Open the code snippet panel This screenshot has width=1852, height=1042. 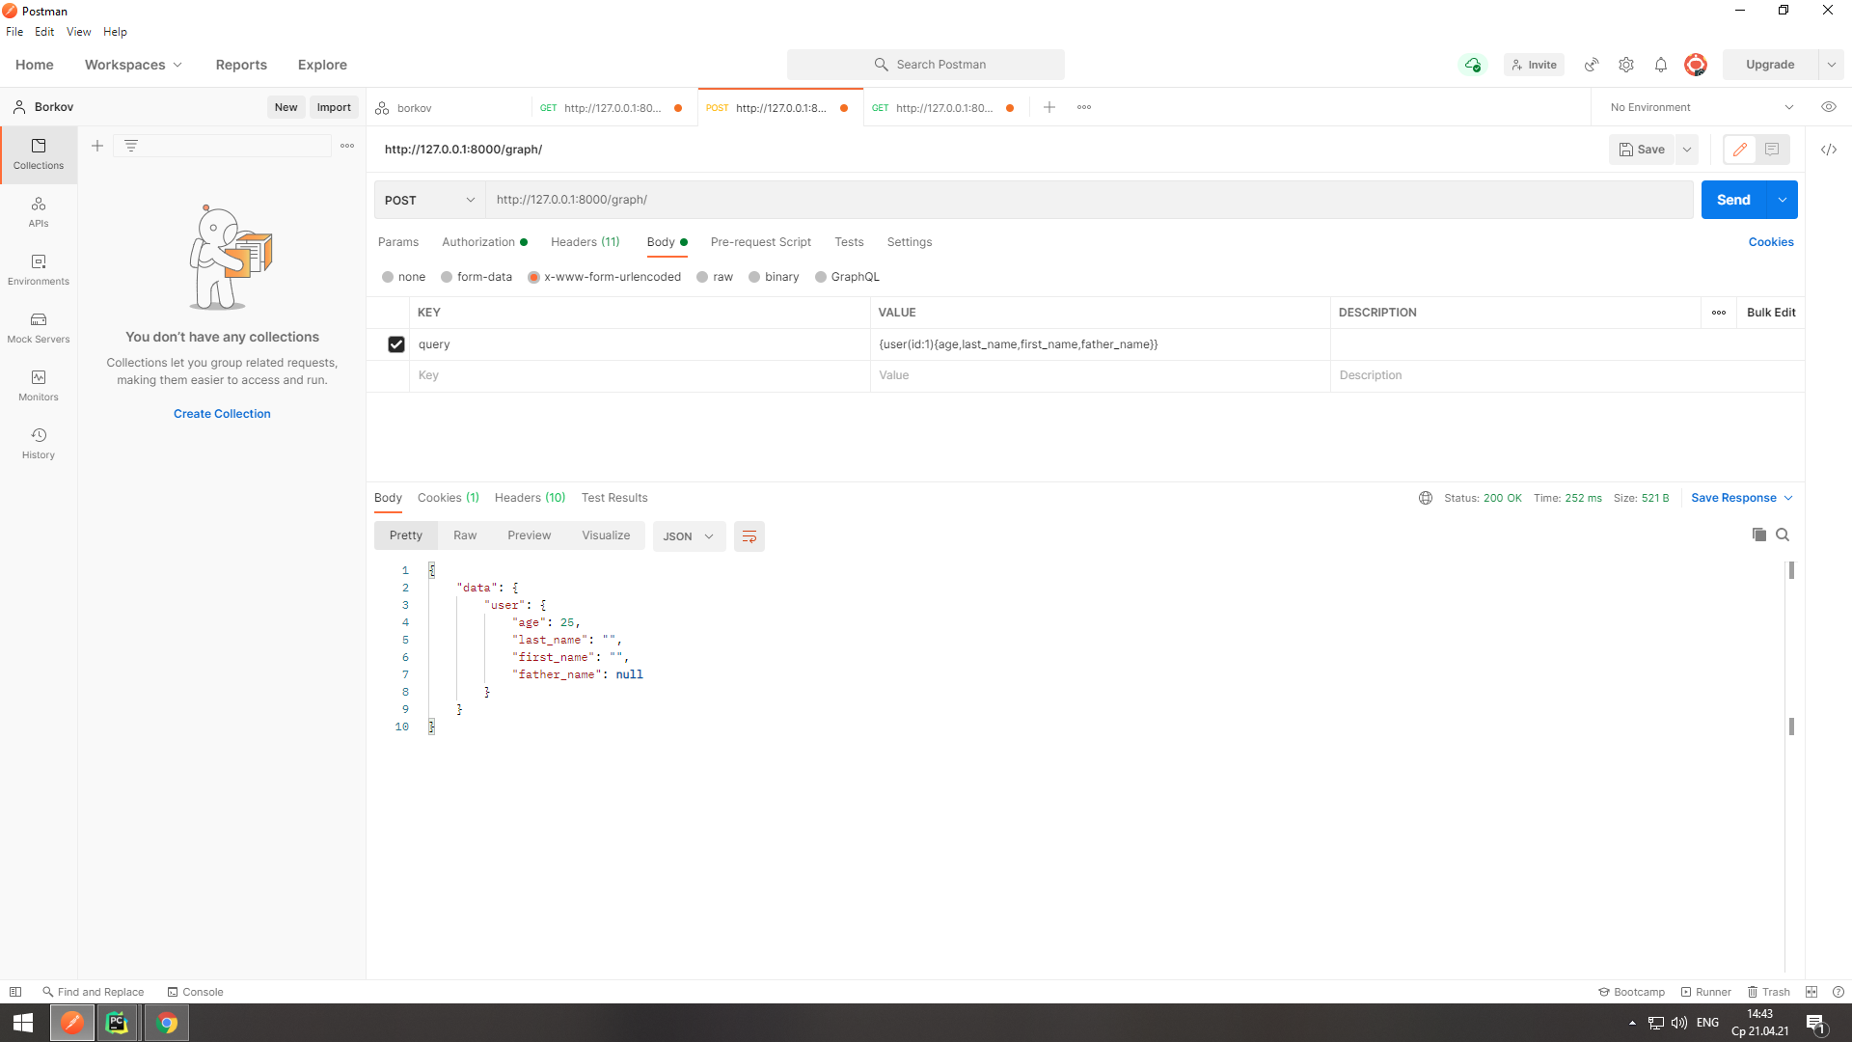click(x=1830, y=150)
